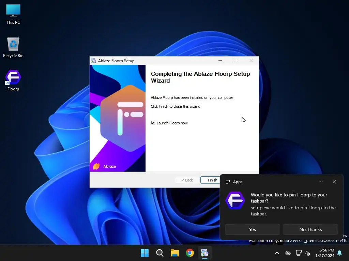Click "Completing the Ablaze Floorp Setup Wizard" heading
Viewport: 349px width, 261px height.
pos(200,77)
